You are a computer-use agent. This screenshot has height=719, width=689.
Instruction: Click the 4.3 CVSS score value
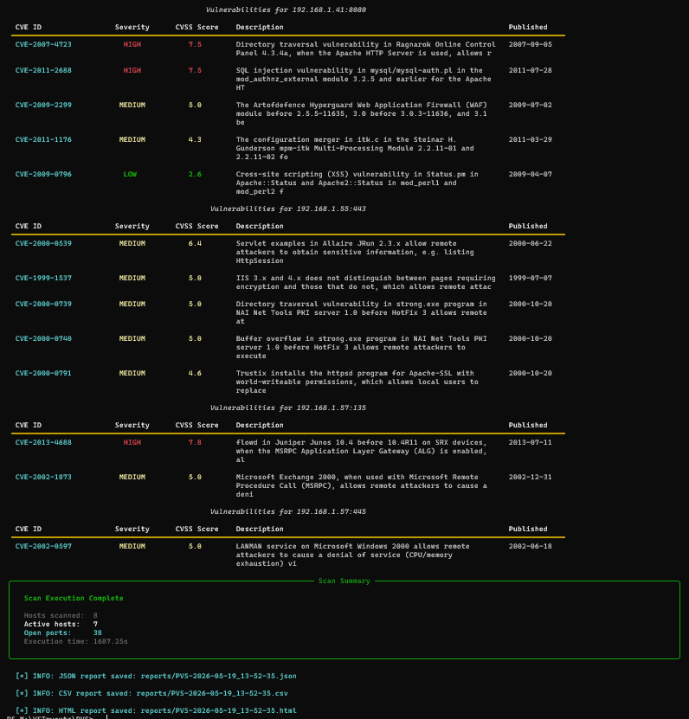195,139
